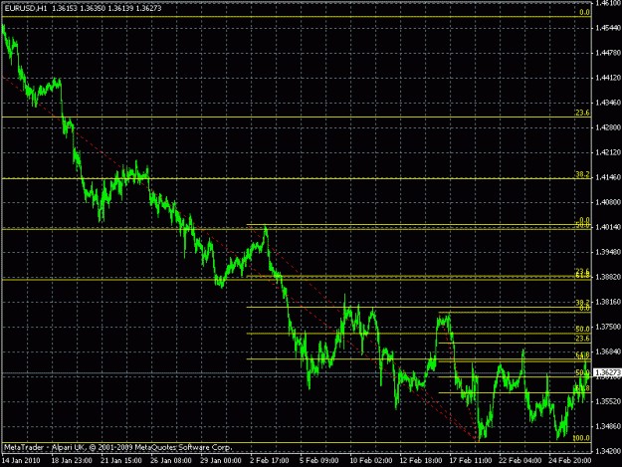
Task: Select the 5 Feb 09:00 time label
Action: (x=318, y=461)
